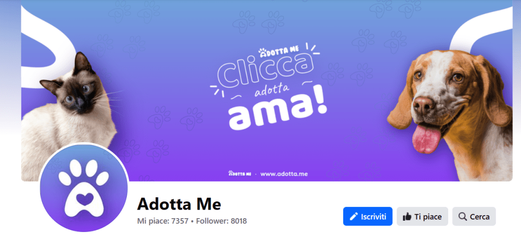Click the magnifying glass icon beside Cerca

[462, 217]
